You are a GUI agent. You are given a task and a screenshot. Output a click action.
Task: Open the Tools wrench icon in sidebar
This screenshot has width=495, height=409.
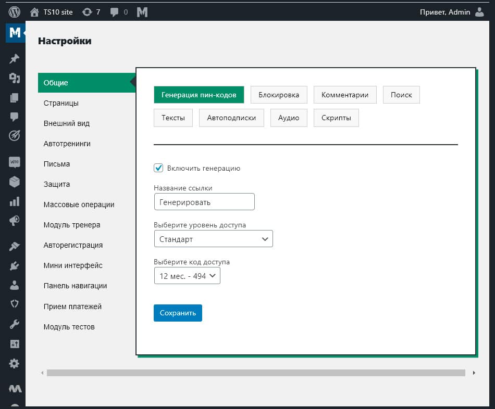tap(15, 325)
